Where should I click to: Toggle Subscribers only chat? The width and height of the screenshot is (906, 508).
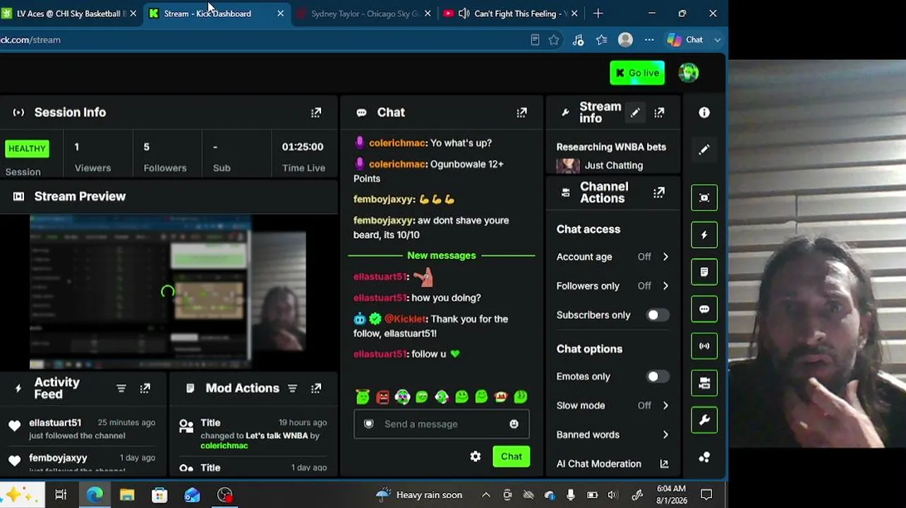(x=658, y=315)
